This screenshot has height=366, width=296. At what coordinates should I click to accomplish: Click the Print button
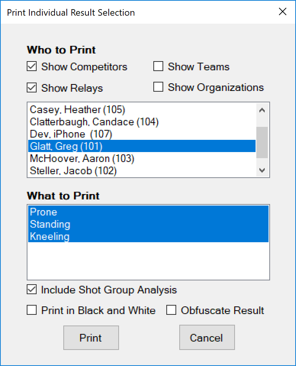click(x=91, y=338)
